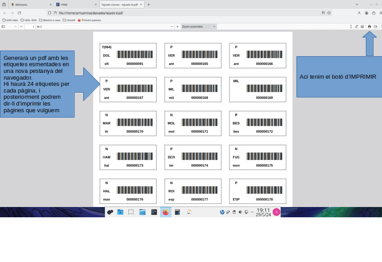Focus Firefox from the taskbar
Screen dimensions: 382x262
[x=166, y=212]
